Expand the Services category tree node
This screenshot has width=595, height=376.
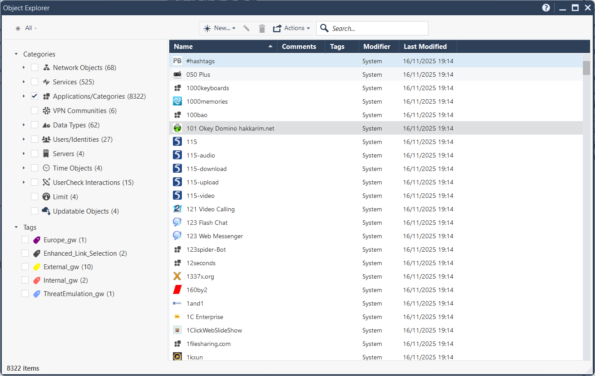[23, 82]
